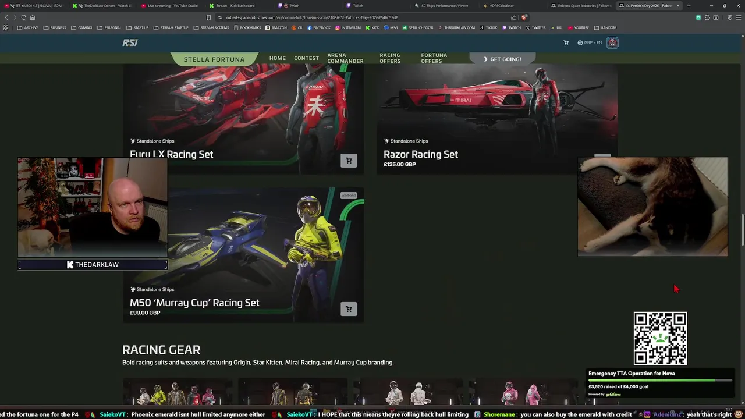Click the RACING GEAR section heading
Image resolution: width=745 pixels, height=419 pixels.
pos(161,350)
